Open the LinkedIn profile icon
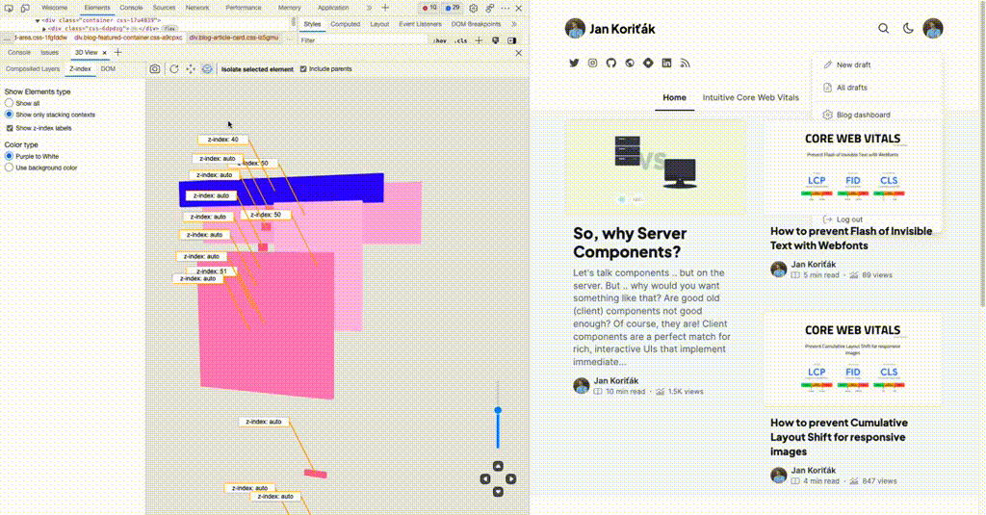986x515 pixels. point(666,63)
